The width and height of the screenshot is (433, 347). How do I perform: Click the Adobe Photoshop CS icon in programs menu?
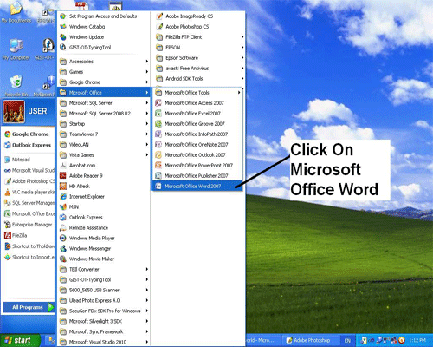coord(159,27)
